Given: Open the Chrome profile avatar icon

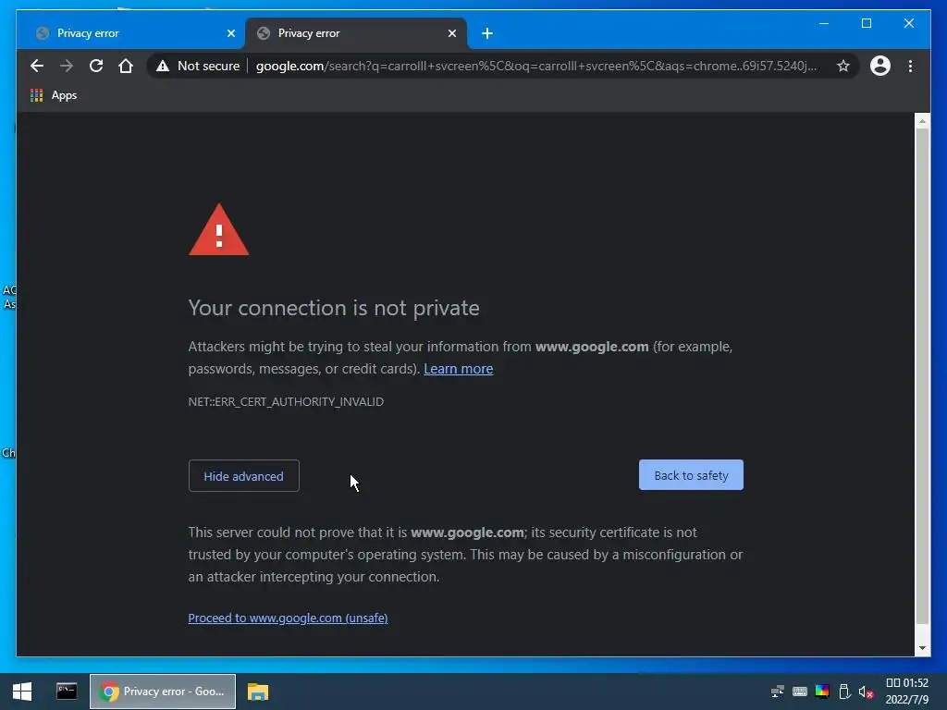Looking at the screenshot, I should pyautogui.click(x=880, y=66).
